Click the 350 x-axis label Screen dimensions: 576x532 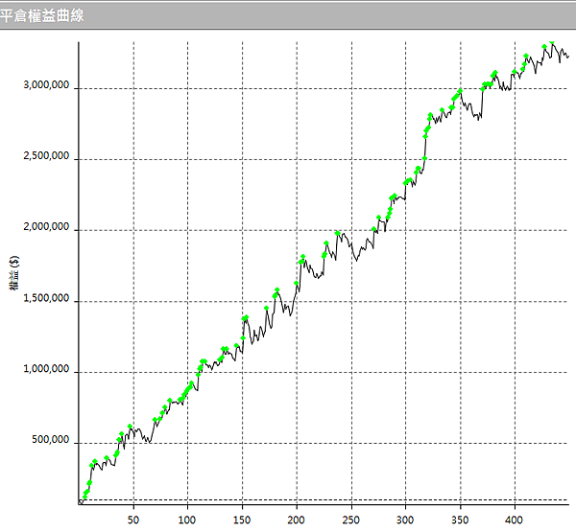(460, 520)
